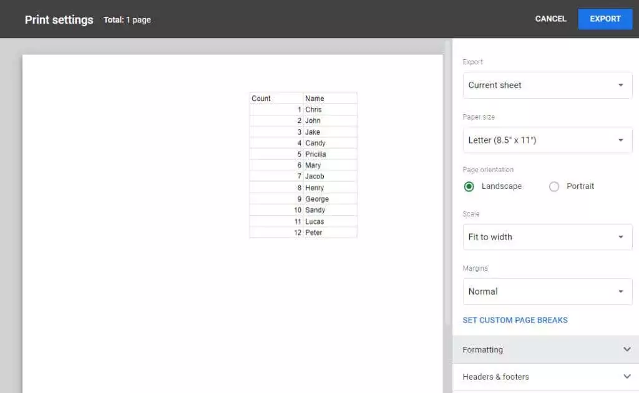Click the Margins dropdown arrow icon
639x393 pixels.
[620, 291]
